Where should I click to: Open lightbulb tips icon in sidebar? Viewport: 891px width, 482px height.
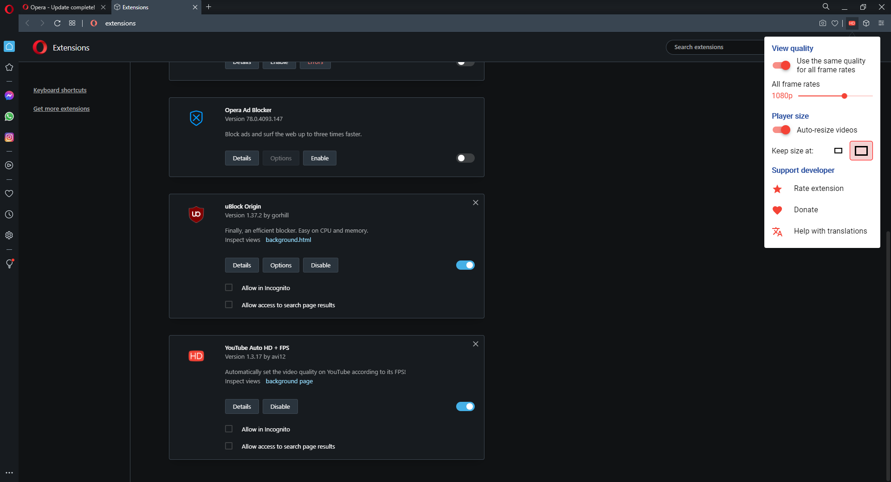9,264
